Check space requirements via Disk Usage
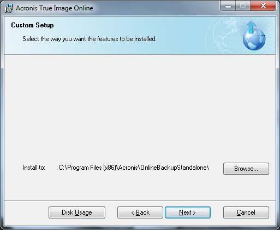This screenshot has width=280, height=230. [77, 212]
